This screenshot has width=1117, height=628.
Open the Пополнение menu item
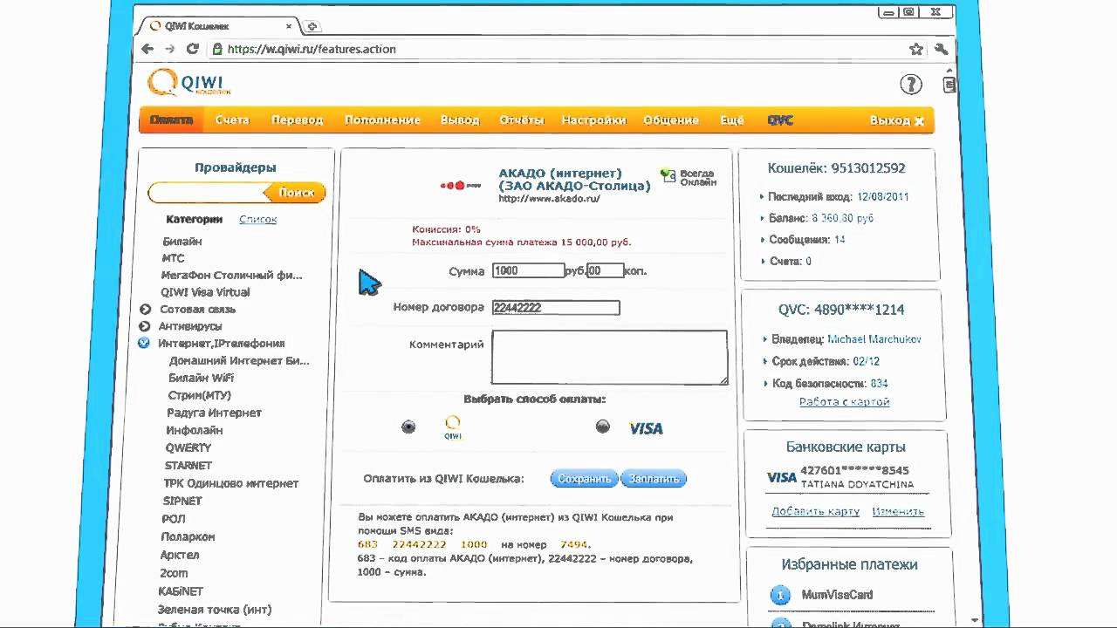tap(382, 120)
